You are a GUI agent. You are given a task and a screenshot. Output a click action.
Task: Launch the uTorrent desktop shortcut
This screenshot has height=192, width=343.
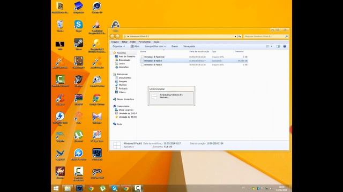coord(78,136)
